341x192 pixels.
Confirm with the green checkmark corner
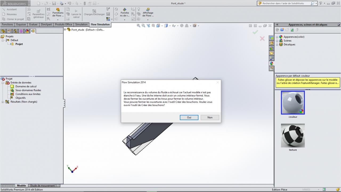click(x=255, y=32)
